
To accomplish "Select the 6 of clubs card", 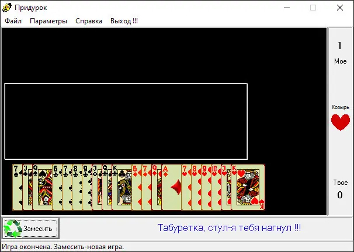I will pyautogui.click(x=57, y=187).
